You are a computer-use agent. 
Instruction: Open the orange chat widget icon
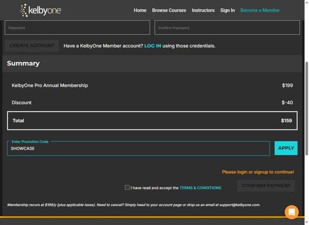tap(292, 212)
